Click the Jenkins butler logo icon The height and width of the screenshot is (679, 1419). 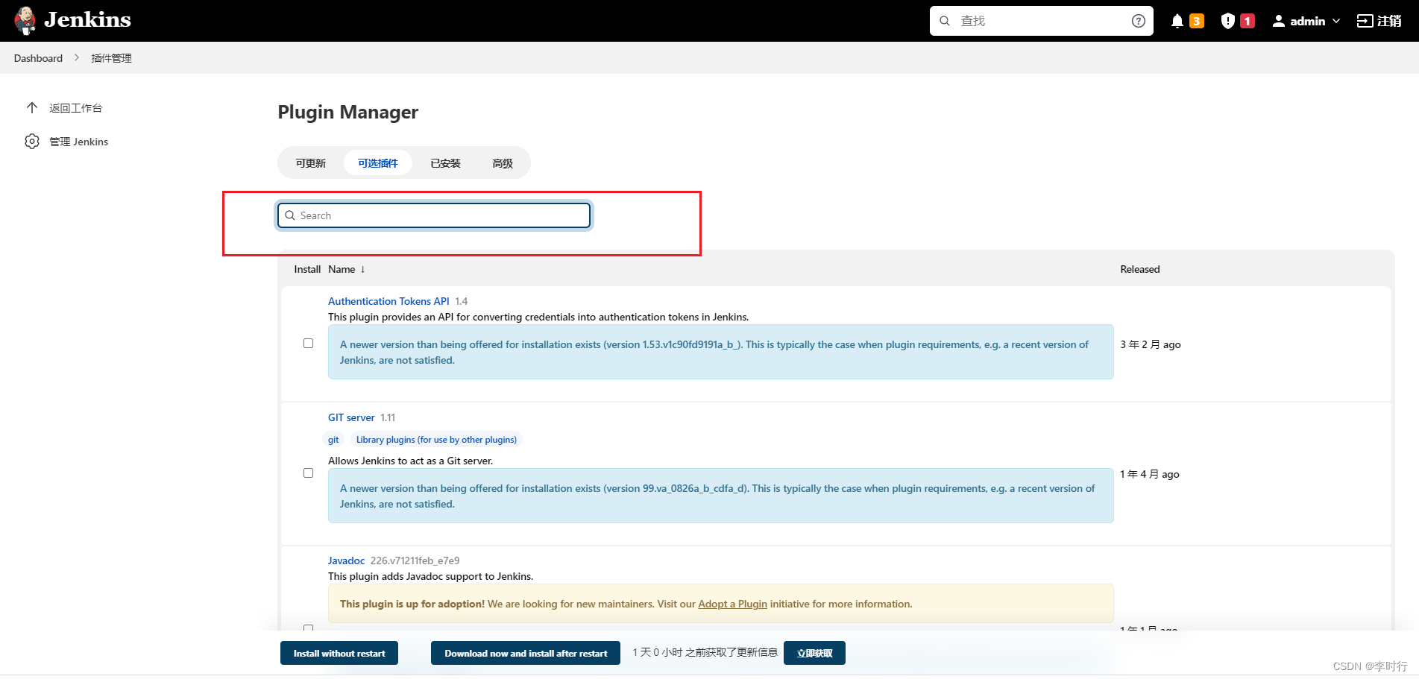point(25,20)
